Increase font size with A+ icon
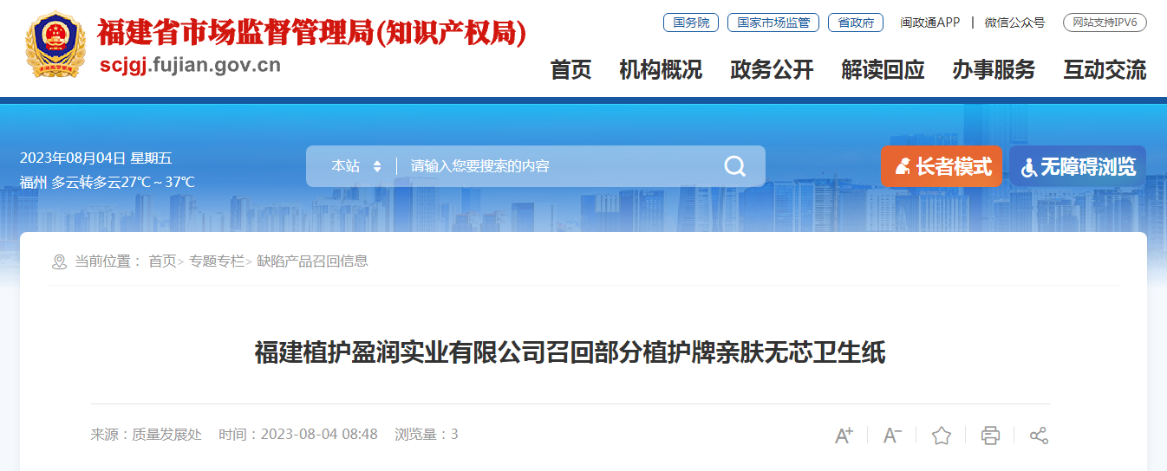 point(844,436)
